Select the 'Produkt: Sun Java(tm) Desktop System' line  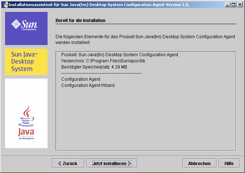coord(120,55)
